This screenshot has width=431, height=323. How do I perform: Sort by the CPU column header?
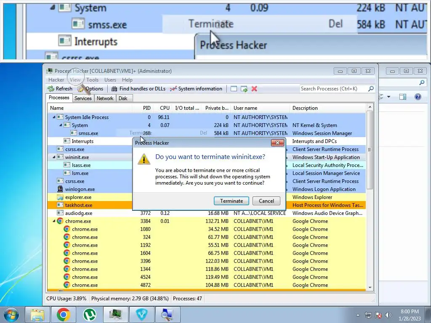tap(164, 108)
